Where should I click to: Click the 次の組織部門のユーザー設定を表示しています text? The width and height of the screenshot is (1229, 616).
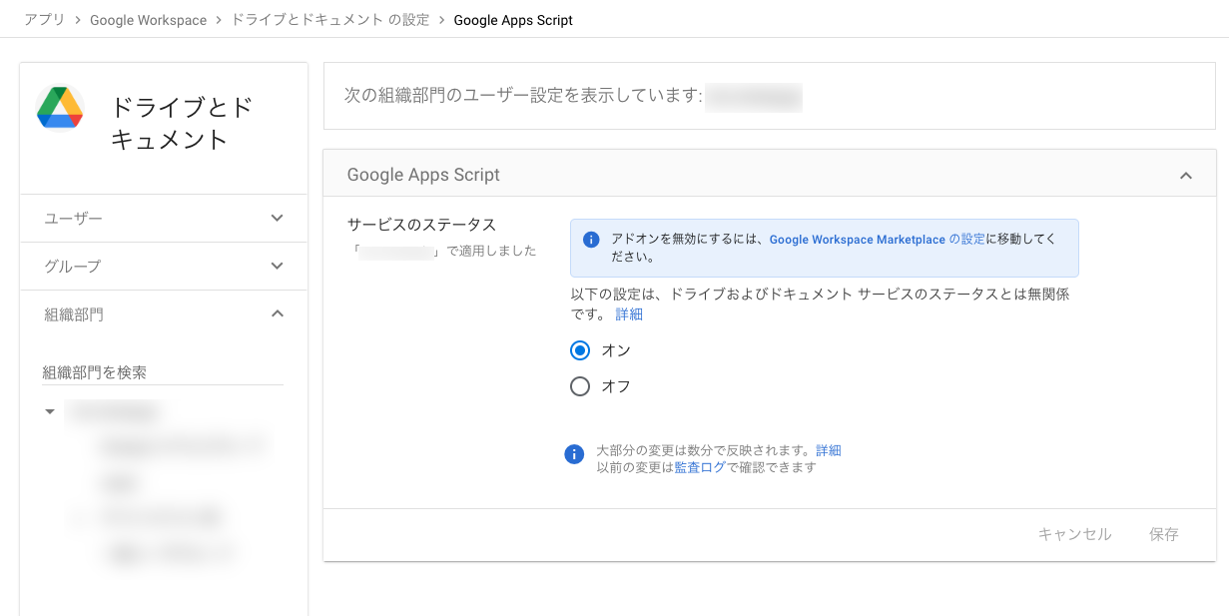point(523,96)
